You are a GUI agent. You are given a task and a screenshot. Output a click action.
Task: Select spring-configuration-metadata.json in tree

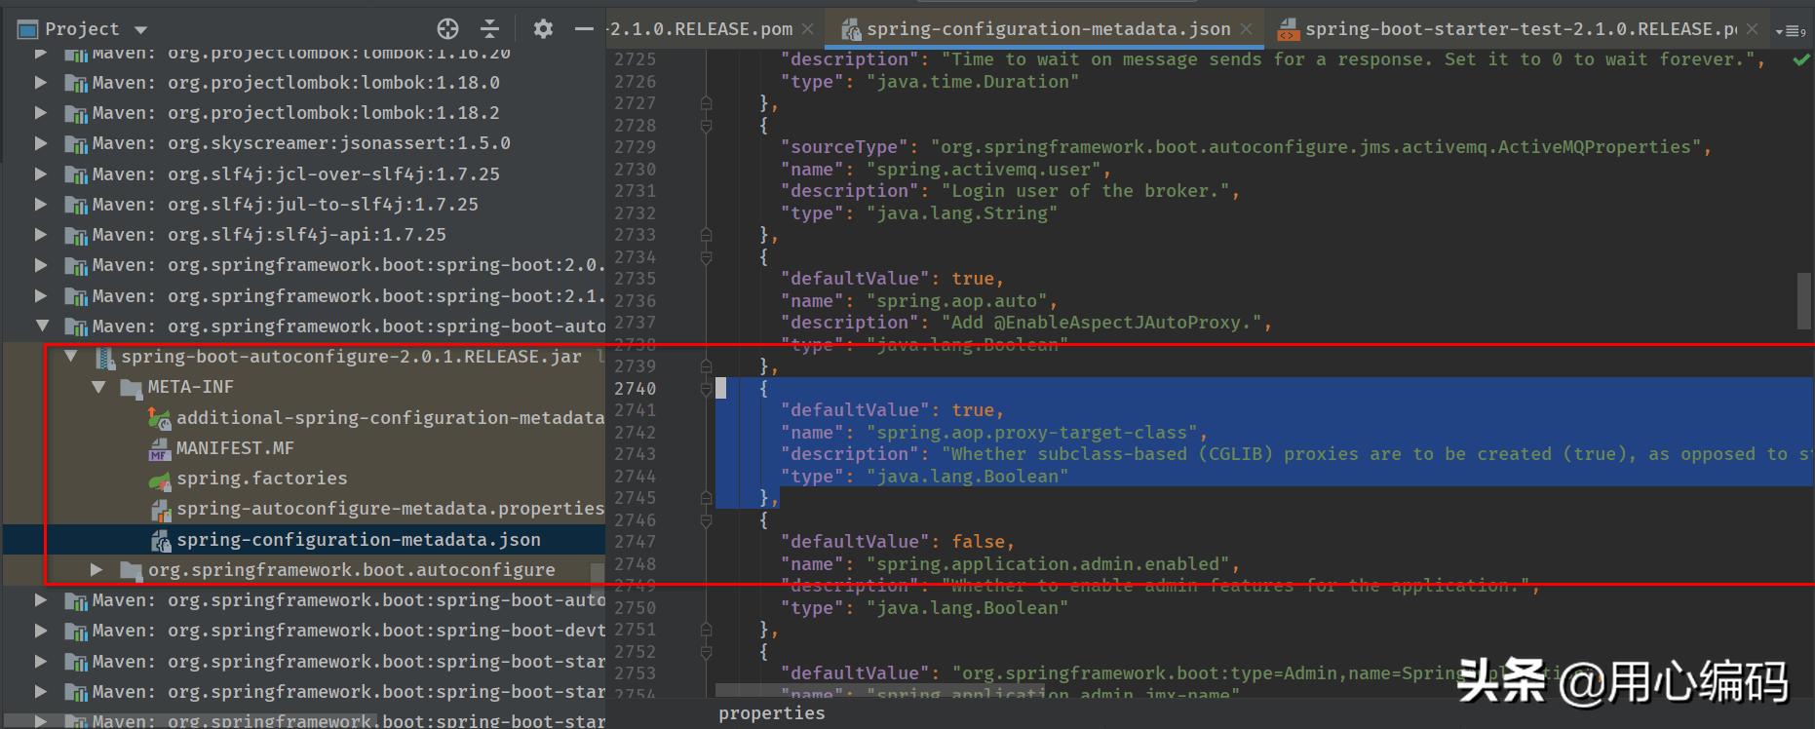tap(358, 539)
